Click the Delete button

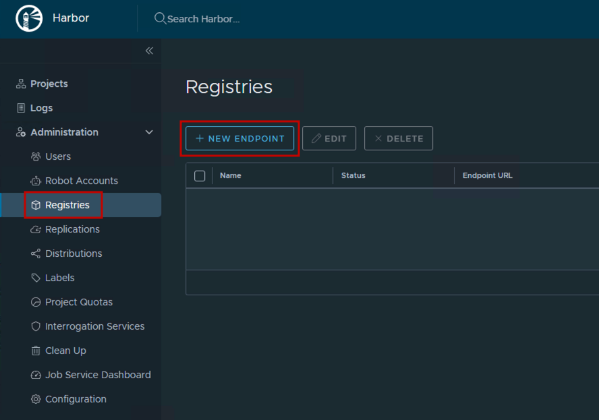click(x=399, y=138)
